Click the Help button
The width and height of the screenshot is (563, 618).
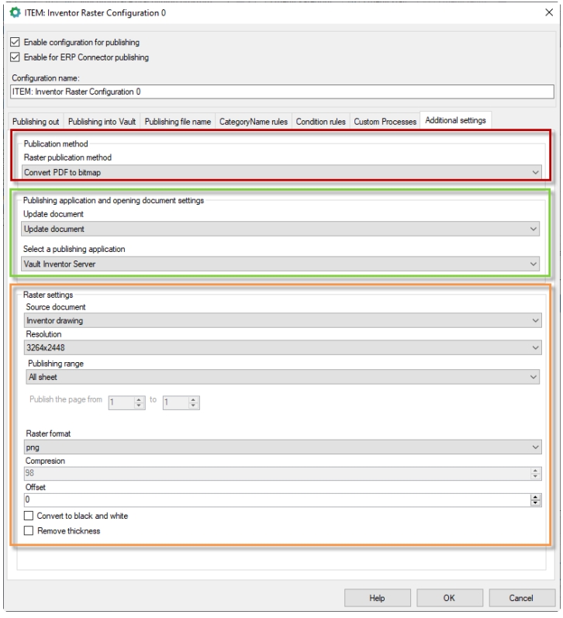[377, 598]
